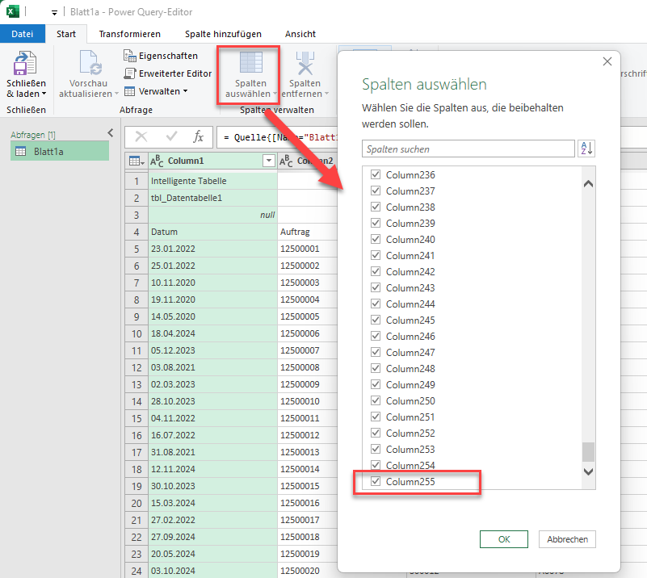Screen dimensions: 647x578
Task: Open Eigenschaften from the Abfrage group
Action: click(x=161, y=56)
